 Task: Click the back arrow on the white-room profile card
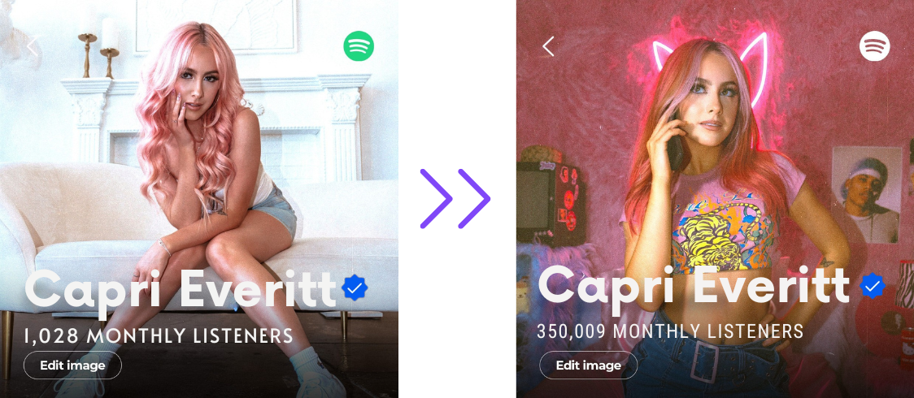pos(32,46)
